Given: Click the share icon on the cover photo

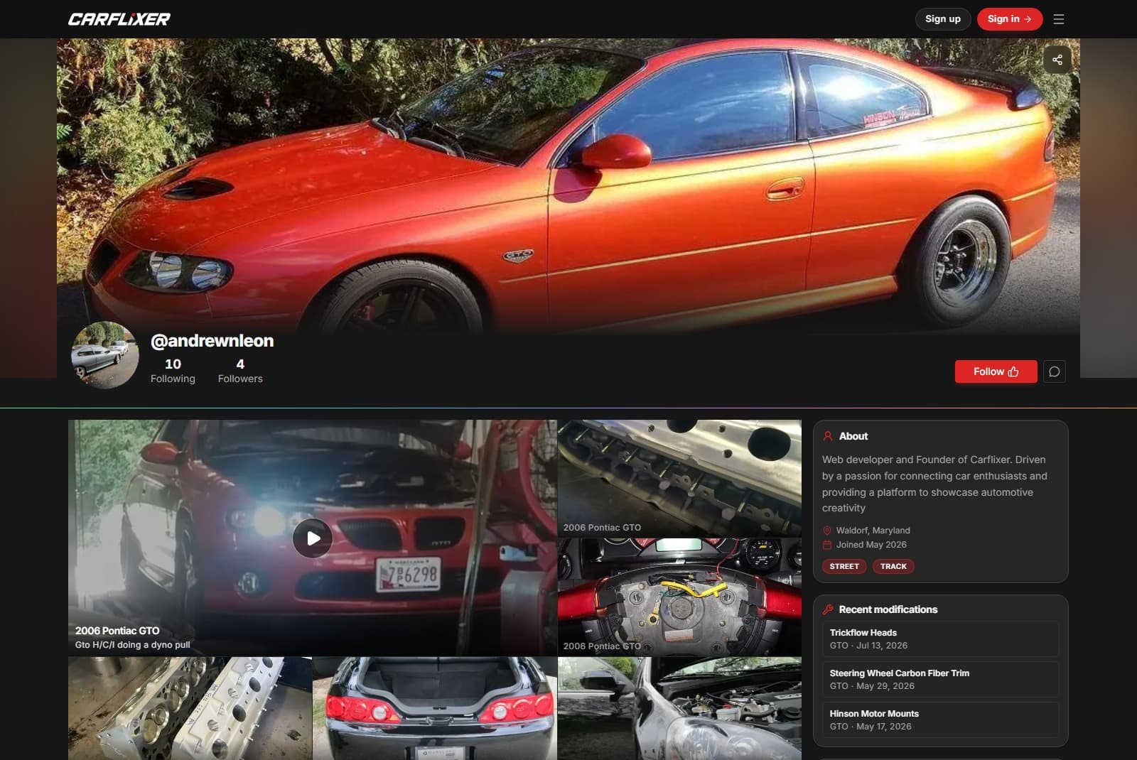Looking at the screenshot, I should (x=1057, y=60).
